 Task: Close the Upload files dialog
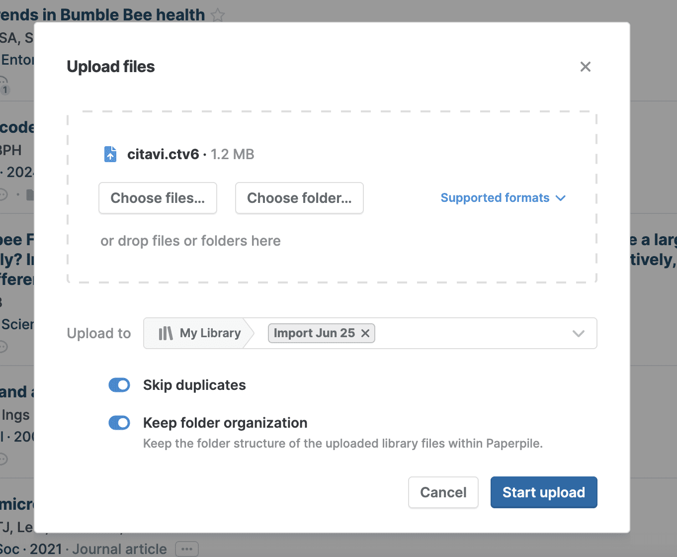tap(585, 67)
